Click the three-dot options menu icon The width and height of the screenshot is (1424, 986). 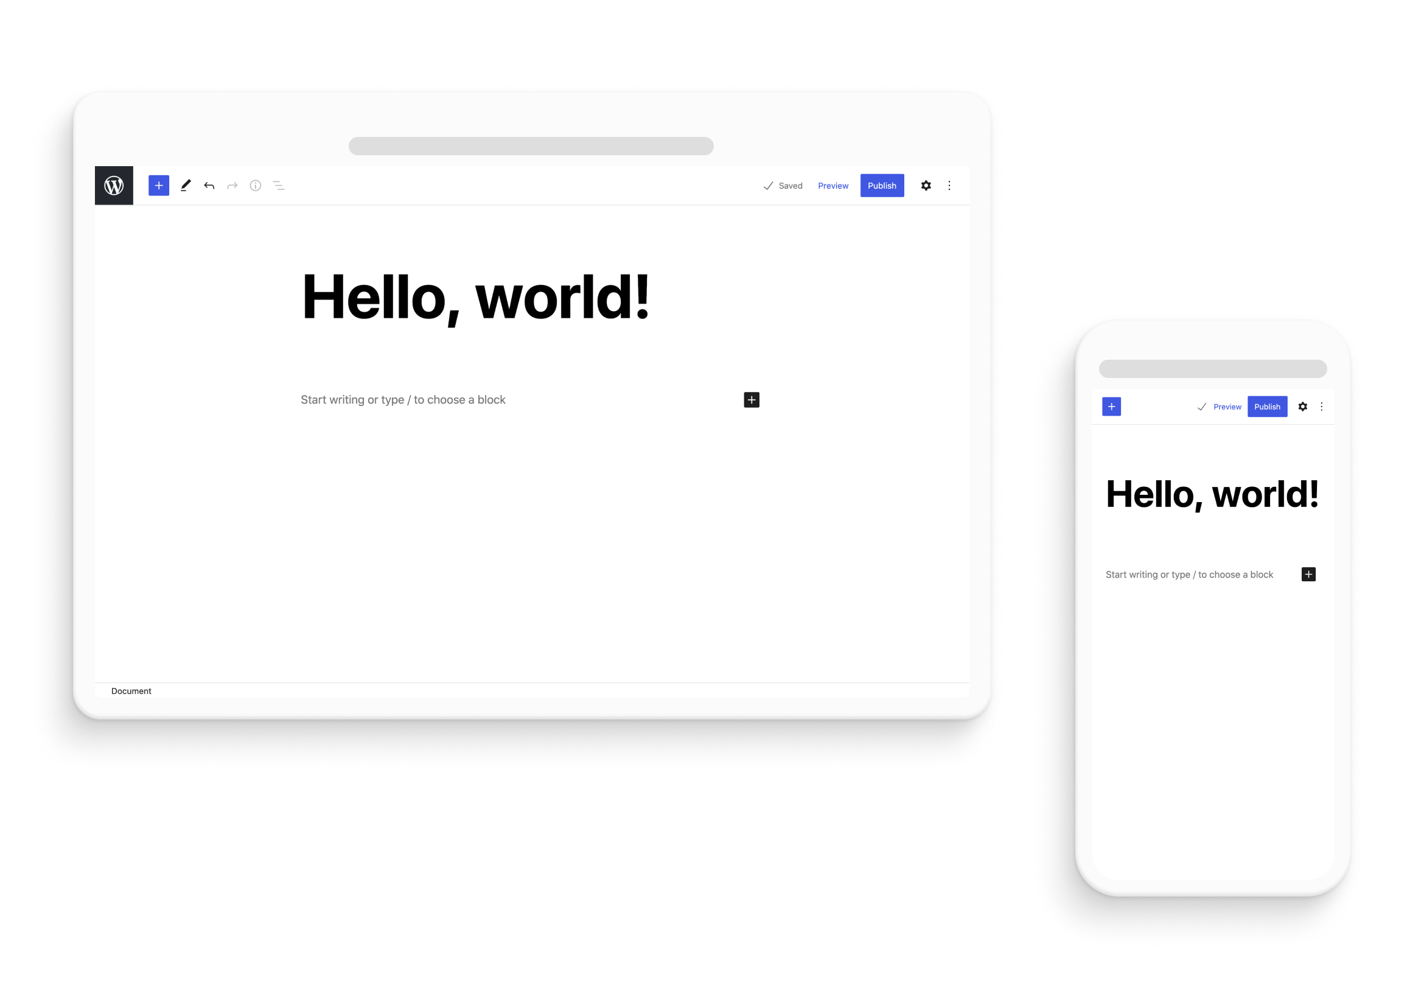point(950,185)
